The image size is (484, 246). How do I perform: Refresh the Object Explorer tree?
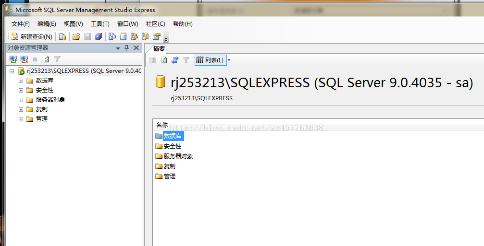(46, 59)
